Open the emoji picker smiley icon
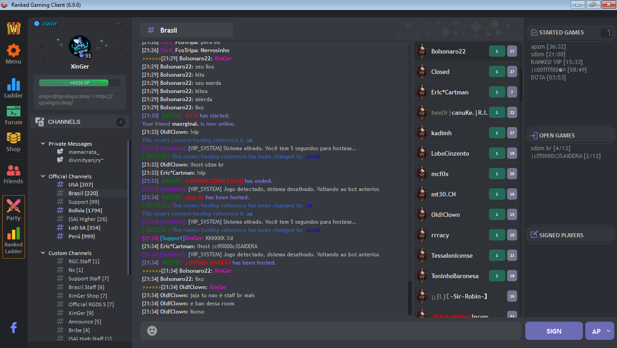The height and width of the screenshot is (348, 617). click(x=152, y=331)
